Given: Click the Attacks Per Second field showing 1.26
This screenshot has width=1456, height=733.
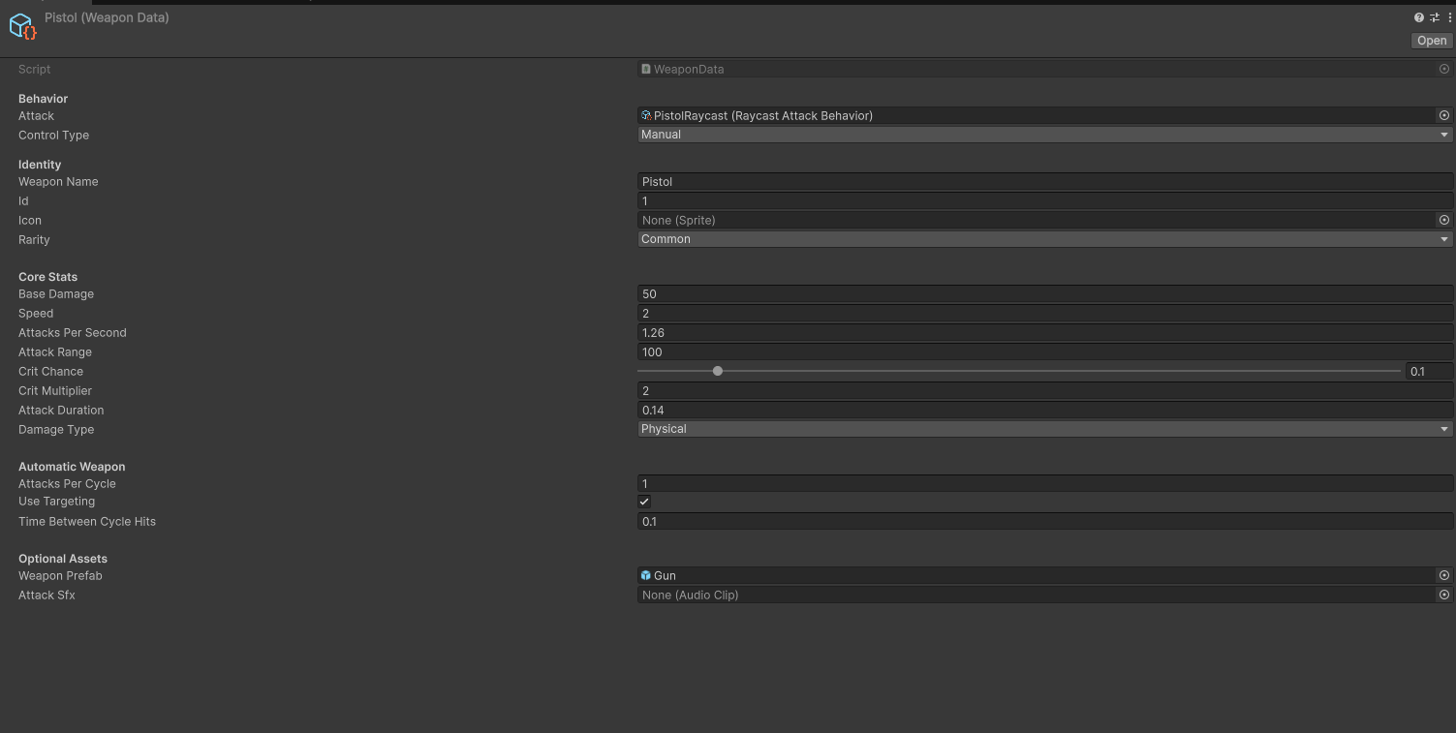Looking at the screenshot, I should 1045,332.
